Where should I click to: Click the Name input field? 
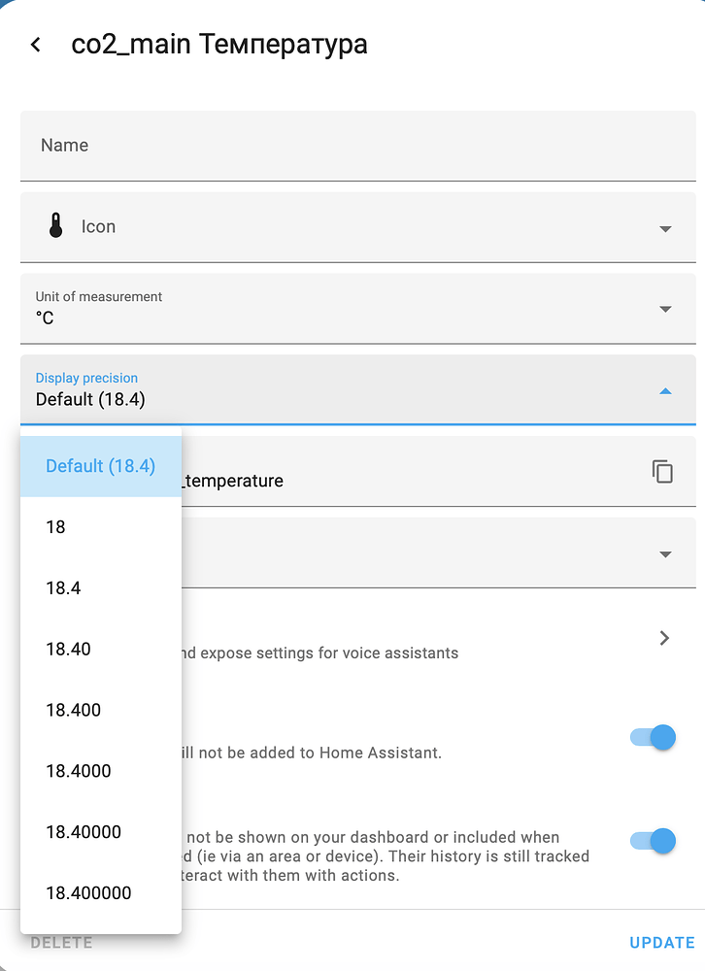coord(357,146)
